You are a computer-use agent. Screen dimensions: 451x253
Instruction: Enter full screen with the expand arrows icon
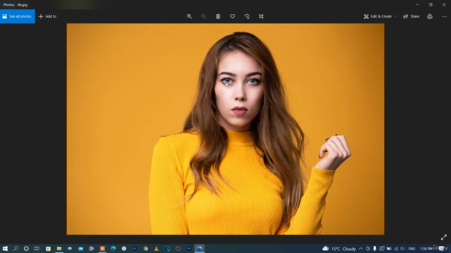(x=444, y=238)
